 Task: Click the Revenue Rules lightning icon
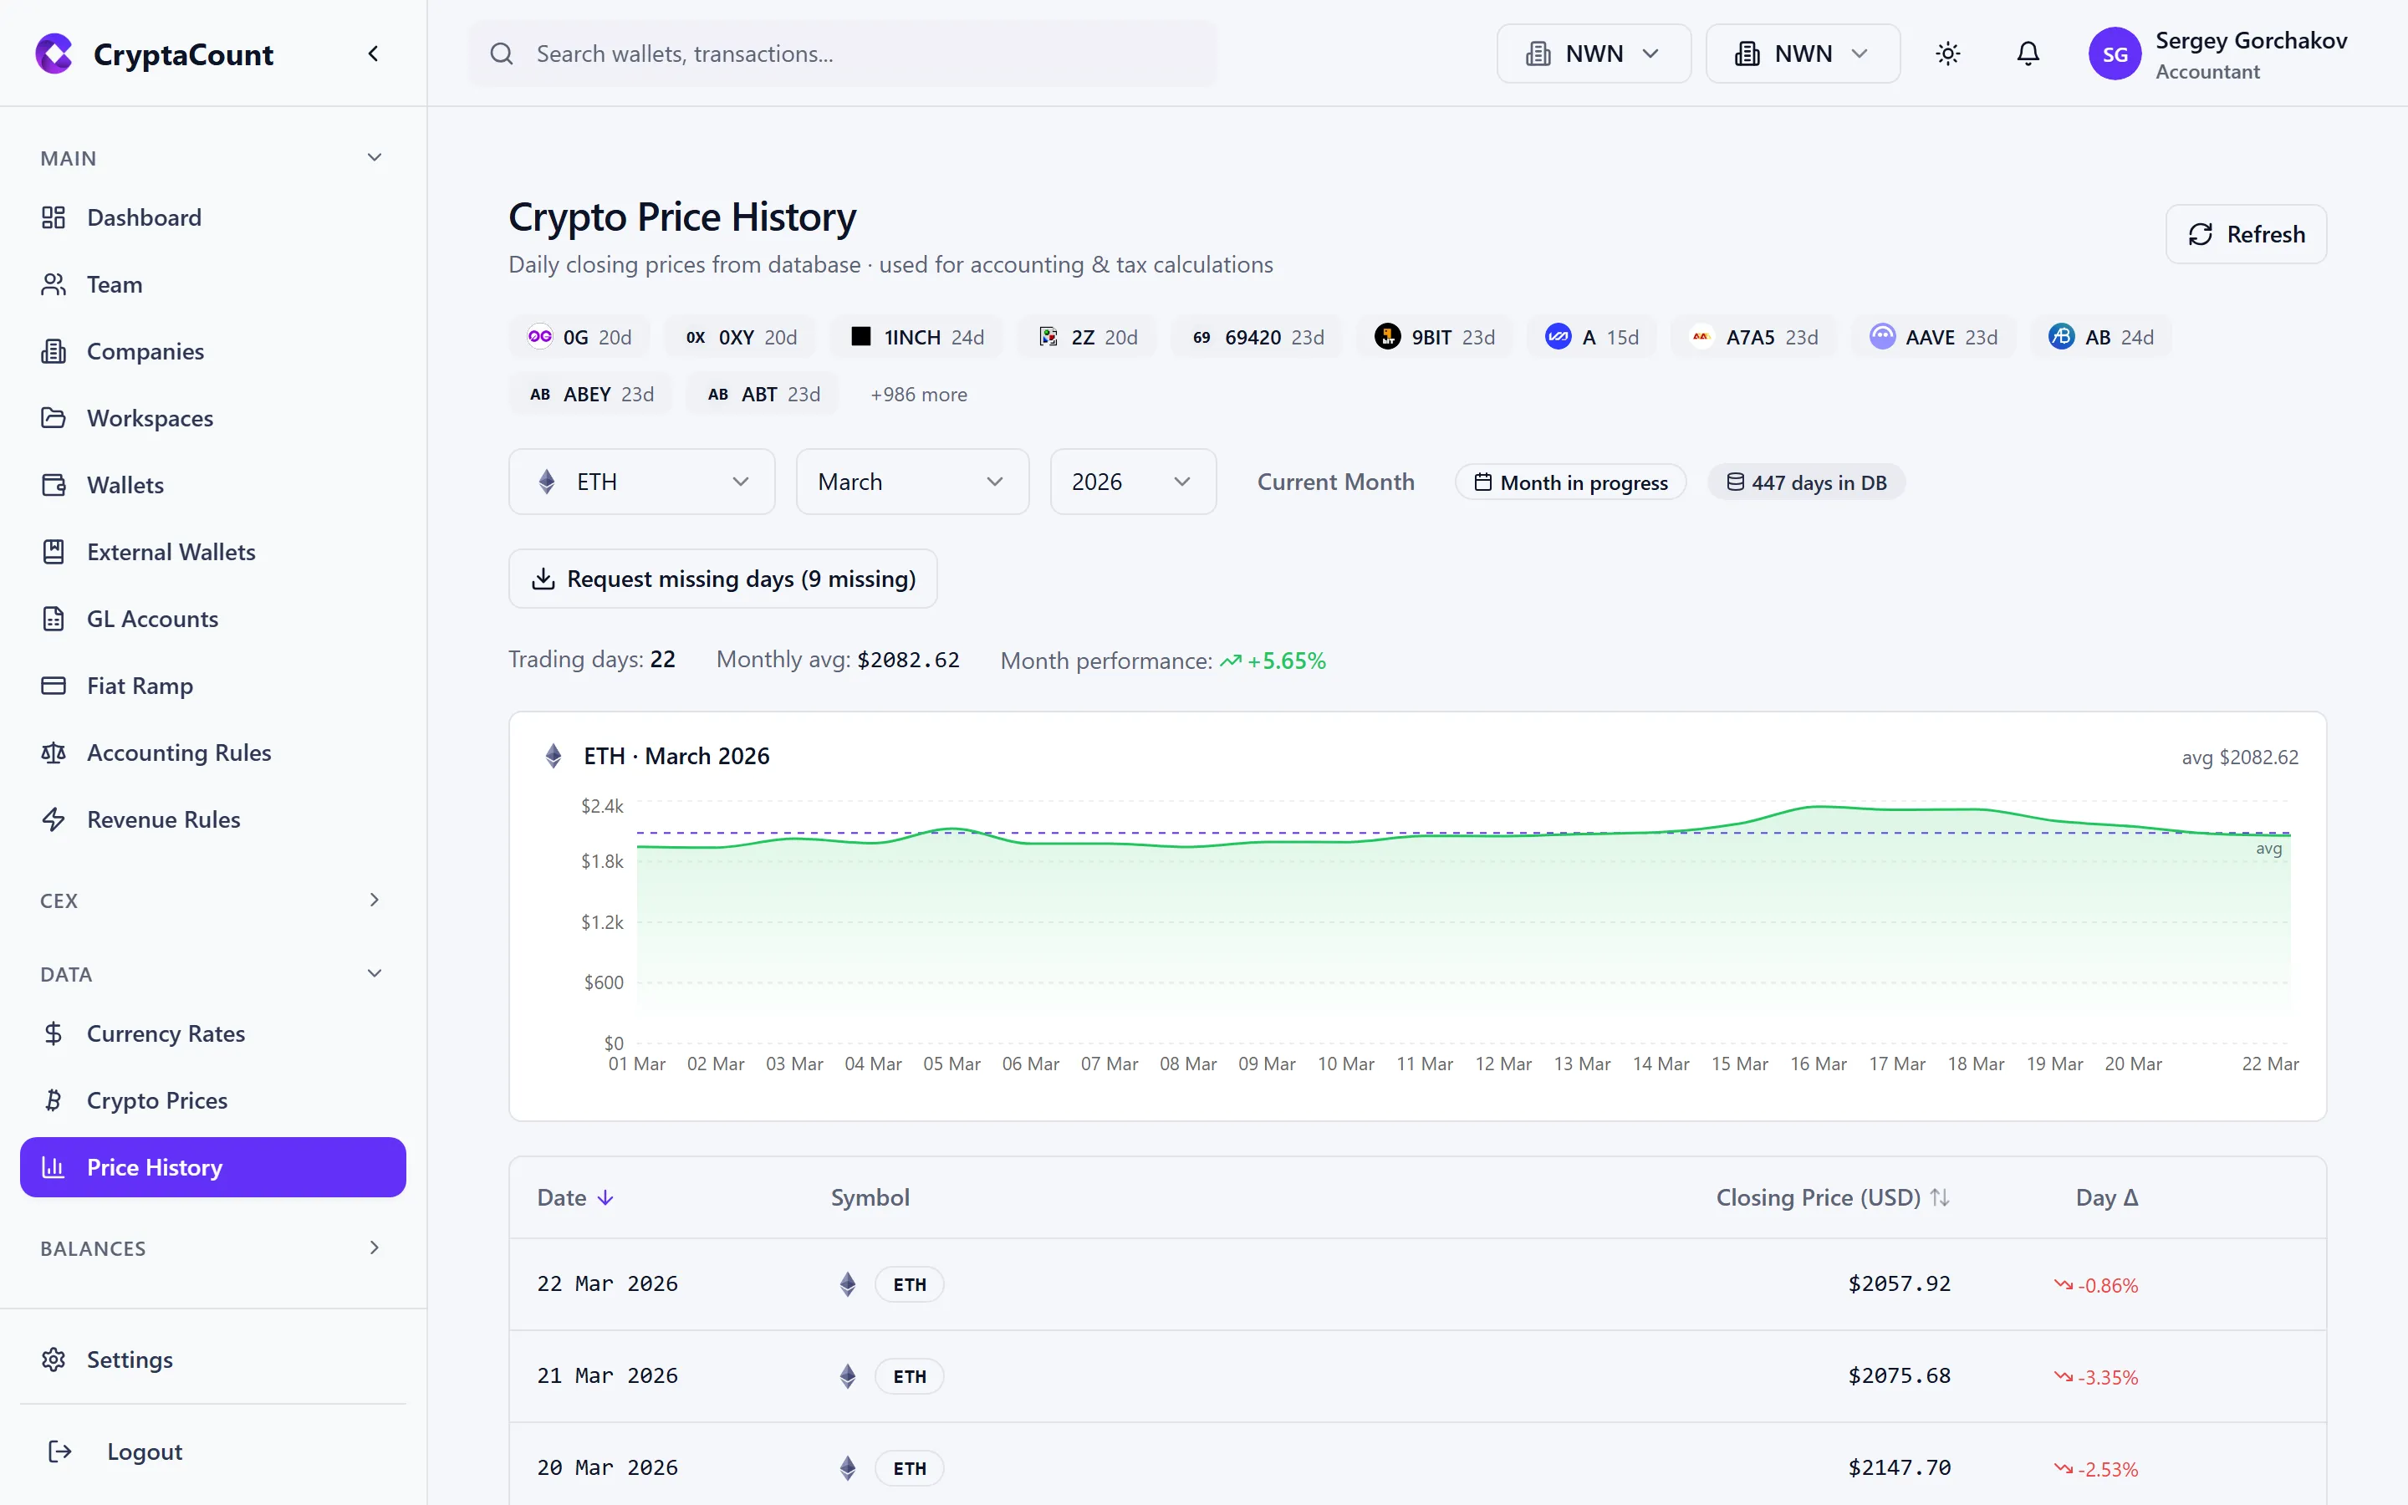(54, 819)
